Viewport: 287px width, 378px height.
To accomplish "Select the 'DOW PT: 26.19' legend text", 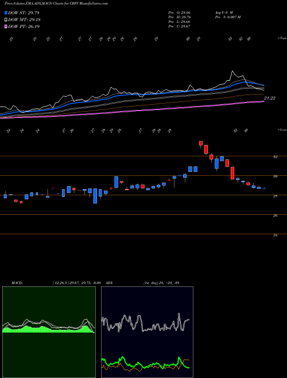I will tap(24, 26).
